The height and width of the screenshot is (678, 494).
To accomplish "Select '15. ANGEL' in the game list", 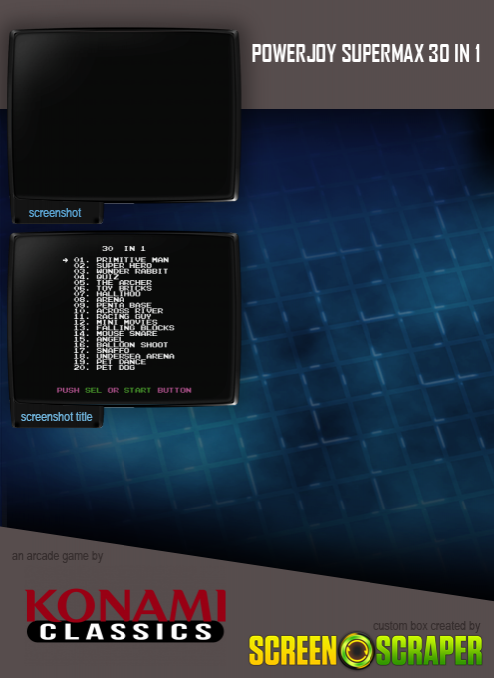I will (x=99, y=339).
